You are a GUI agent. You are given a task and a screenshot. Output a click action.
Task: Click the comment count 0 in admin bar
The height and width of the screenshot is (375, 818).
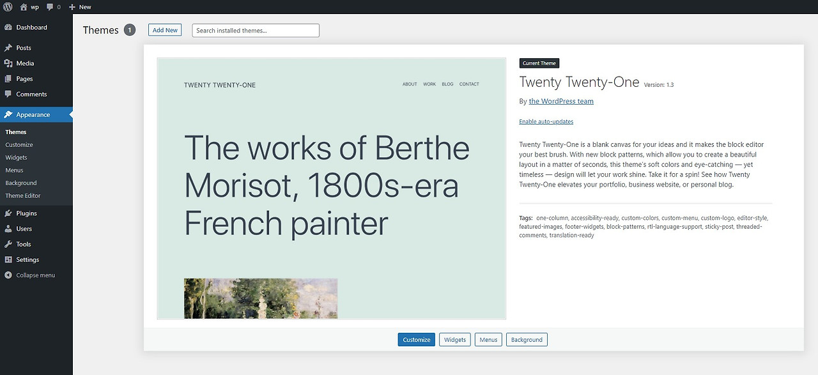(x=59, y=7)
